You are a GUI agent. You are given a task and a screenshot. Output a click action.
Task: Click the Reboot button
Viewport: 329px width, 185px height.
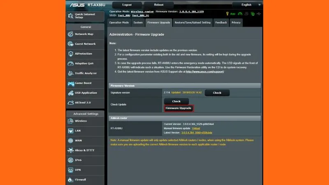159,5
